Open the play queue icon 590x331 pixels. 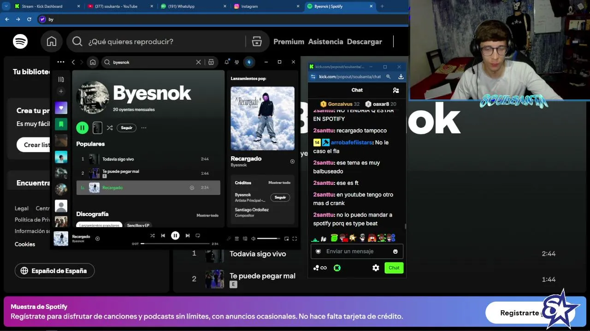237,239
